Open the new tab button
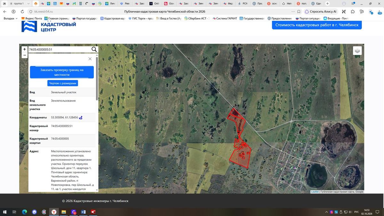Viewport: 384px width, 216px height. [x=327, y=4]
